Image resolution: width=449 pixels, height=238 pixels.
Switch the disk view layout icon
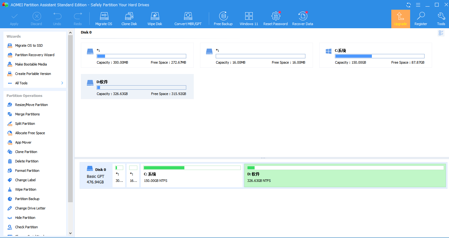pos(441,33)
